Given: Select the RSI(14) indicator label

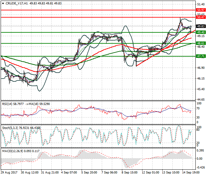Looking at the screenshot, I should click(x=7, y=104).
